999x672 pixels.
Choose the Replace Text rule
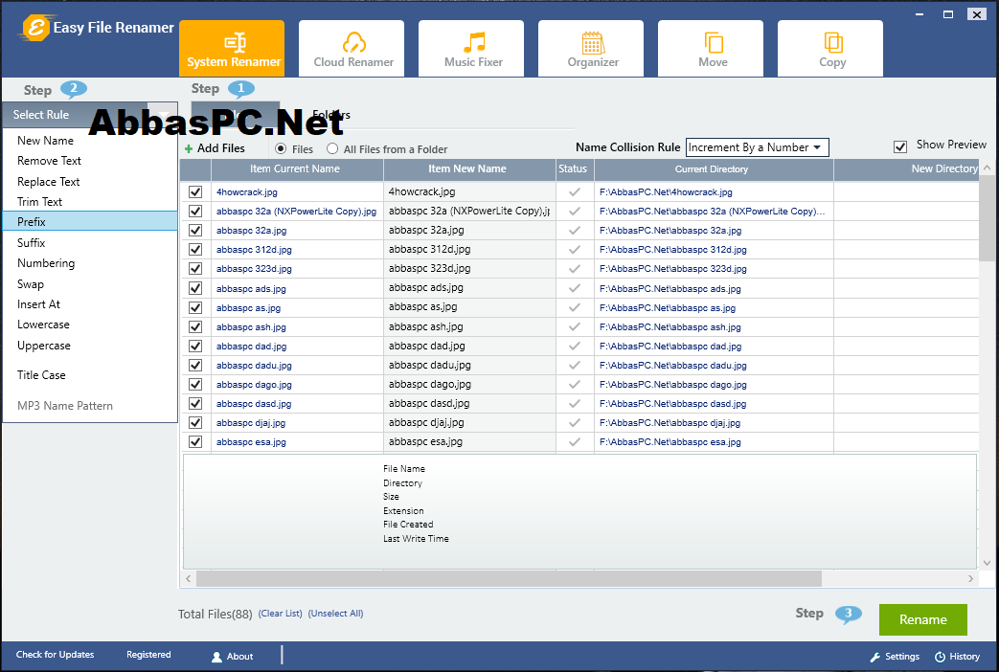[x=90, y=182]
